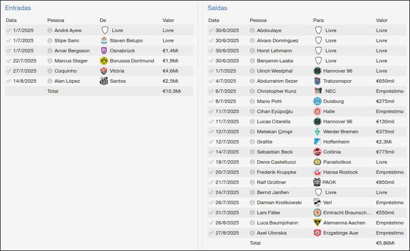The image size is (410, 251).
Task: Open info icon beside Grafite
Action: [x=252, y=142]
